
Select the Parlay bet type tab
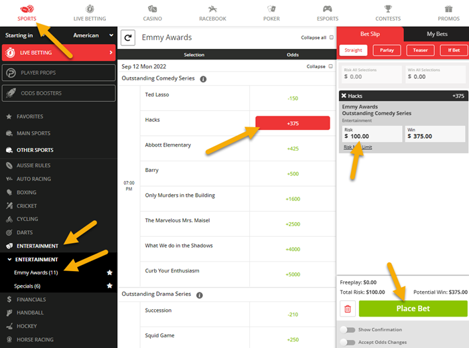coord(387,50)
